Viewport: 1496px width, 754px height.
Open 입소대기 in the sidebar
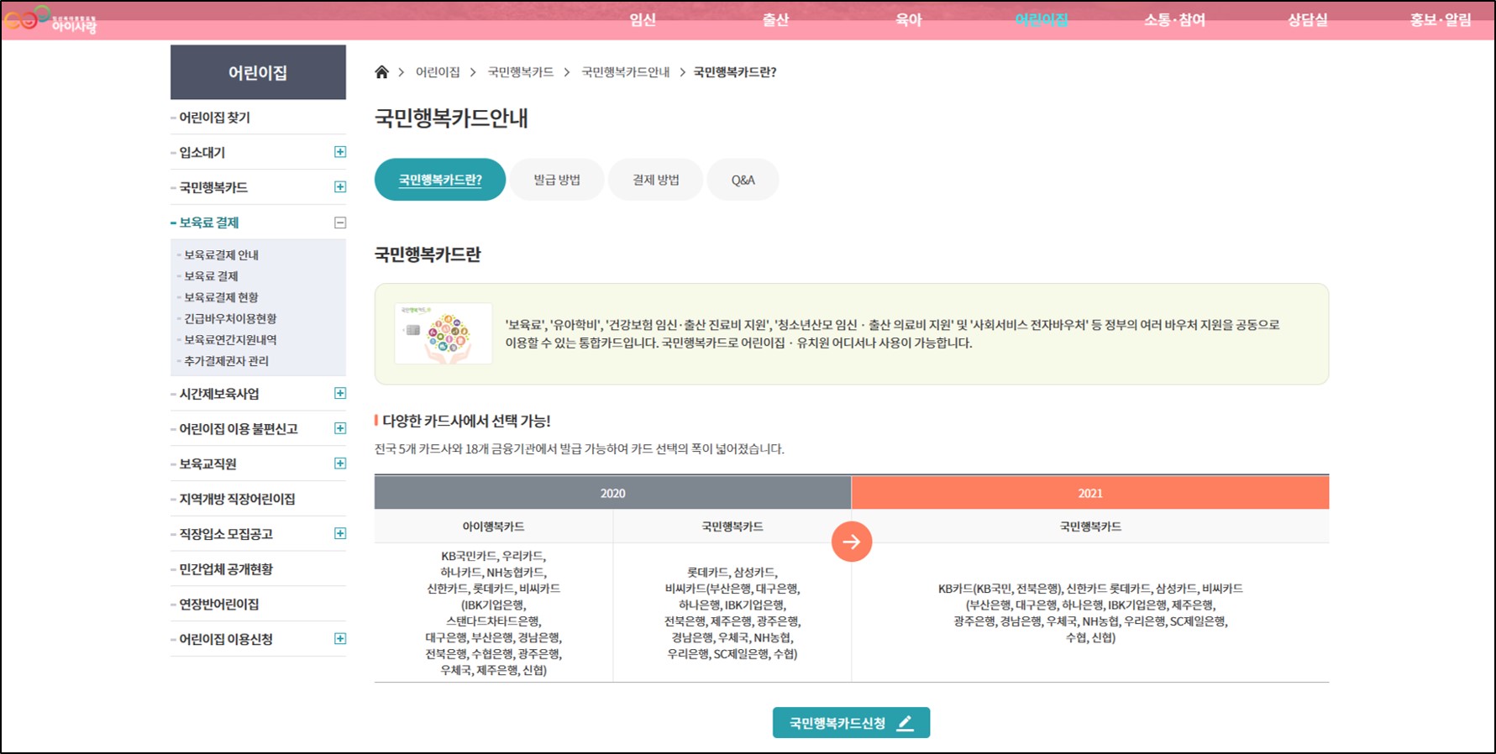click(202, 152)
